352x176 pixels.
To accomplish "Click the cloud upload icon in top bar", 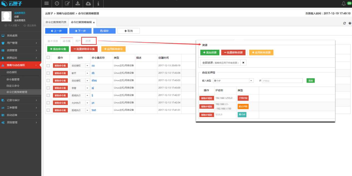I will coord(88,4).
